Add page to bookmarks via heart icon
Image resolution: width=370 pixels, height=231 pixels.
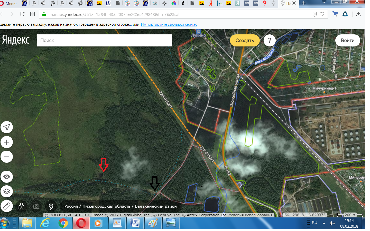(322, 14)
